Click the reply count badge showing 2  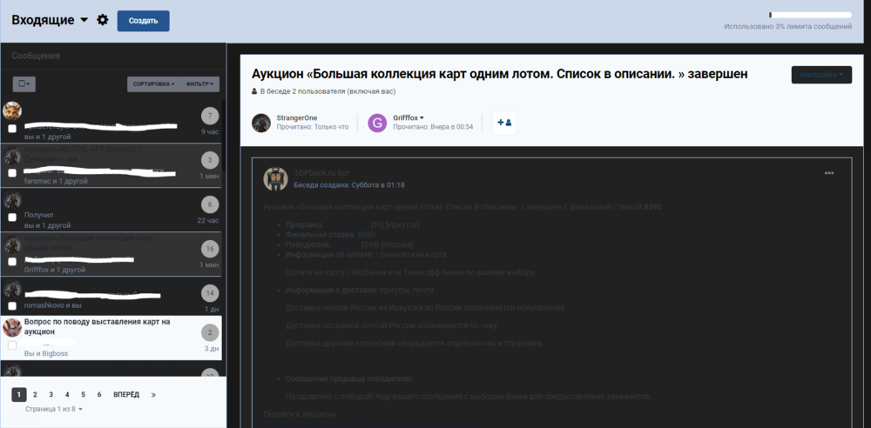coord(210,332)
